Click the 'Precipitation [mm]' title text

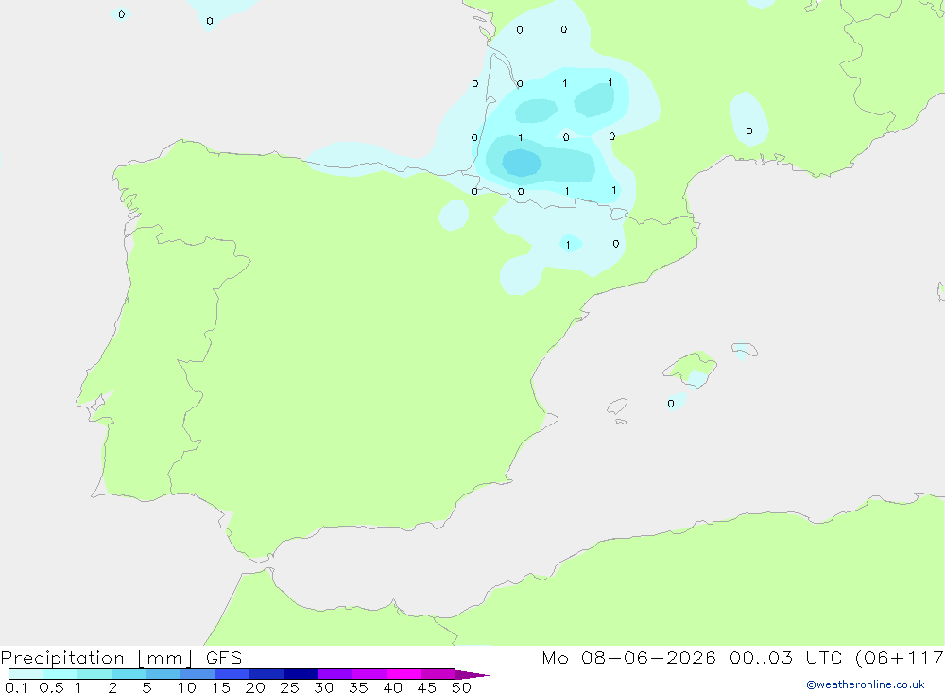pyautogui.click(x=96, y=658)
